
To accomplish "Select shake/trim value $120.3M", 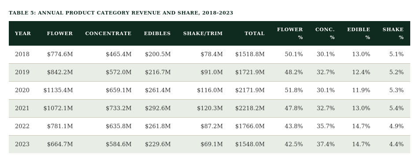I will 210,108.
